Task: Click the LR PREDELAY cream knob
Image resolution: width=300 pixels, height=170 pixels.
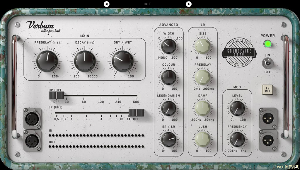Action: pos(203,77)
